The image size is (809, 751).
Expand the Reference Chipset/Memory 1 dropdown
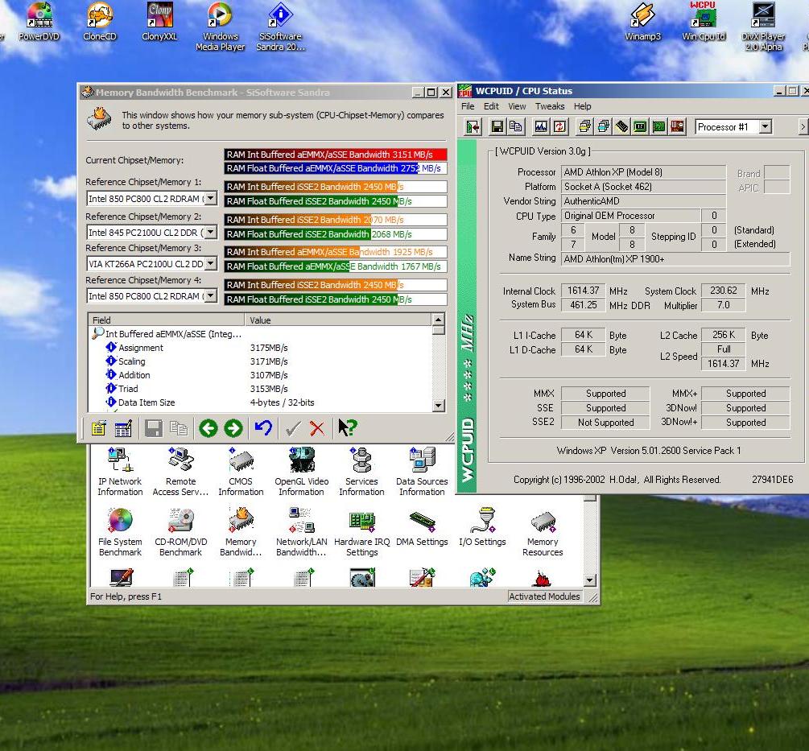[x=211, y=199]
